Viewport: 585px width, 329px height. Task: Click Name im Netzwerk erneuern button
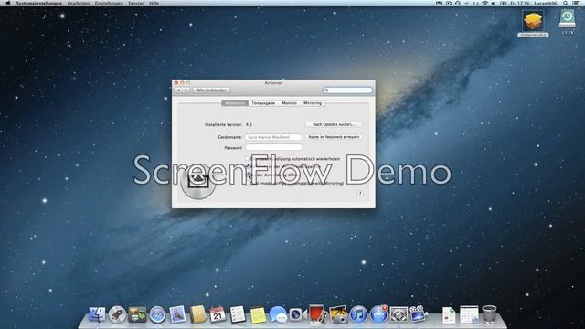pos(334,137)
